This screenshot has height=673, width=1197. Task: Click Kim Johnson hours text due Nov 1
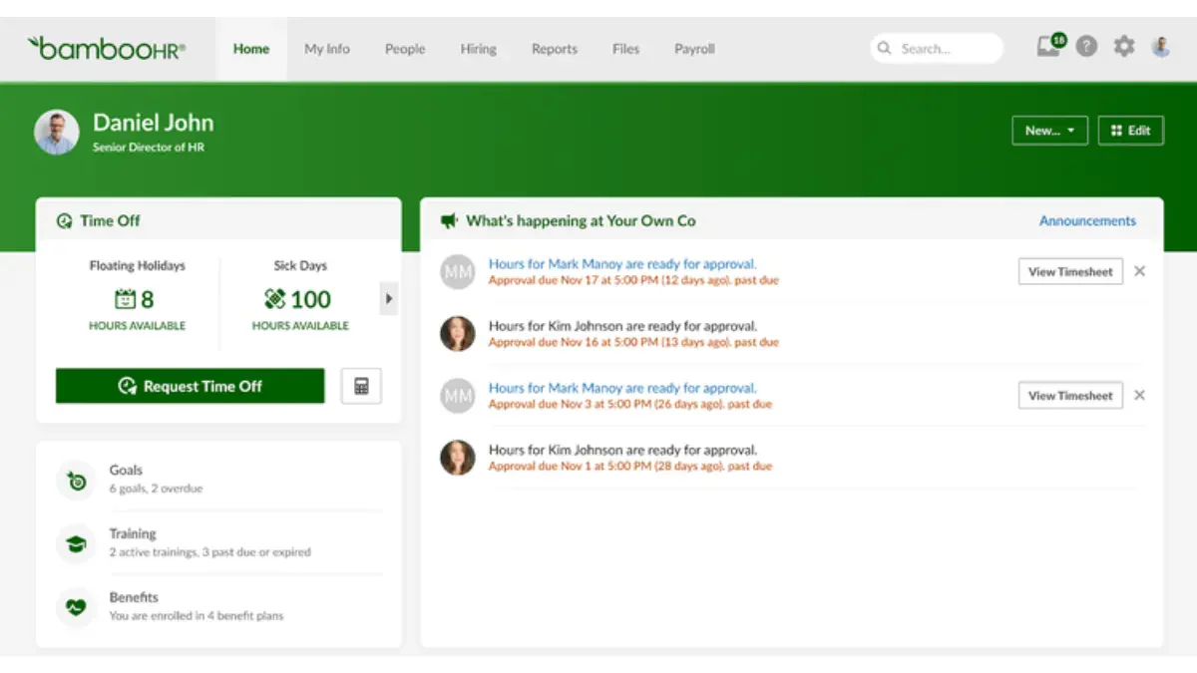tap(622, 450)
